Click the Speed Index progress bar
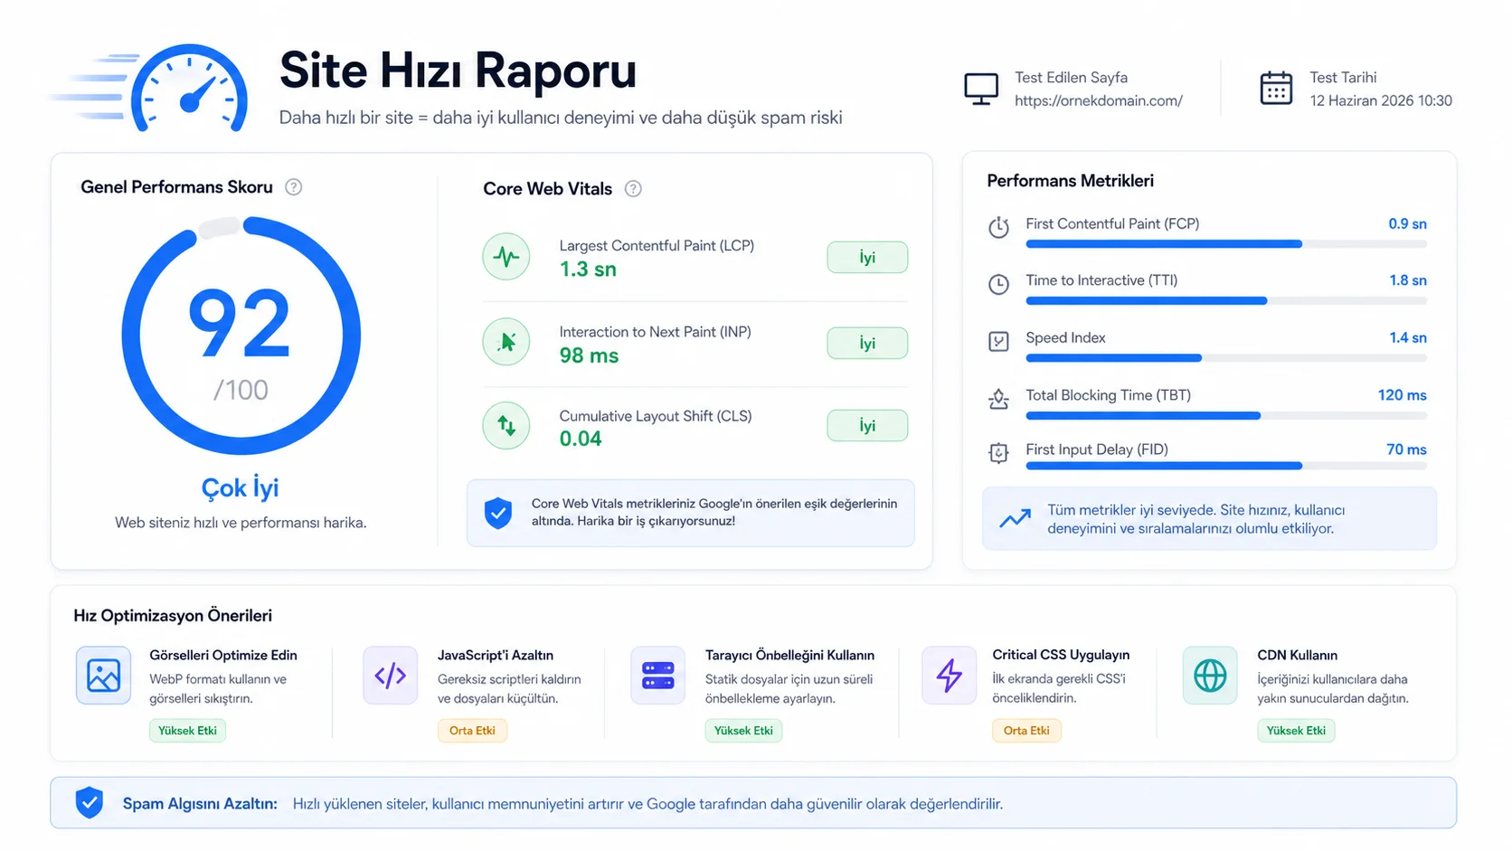Image resolution: width=1512 pixels, height=851 pixels. pyautogui.click(x=1226, y=358)
